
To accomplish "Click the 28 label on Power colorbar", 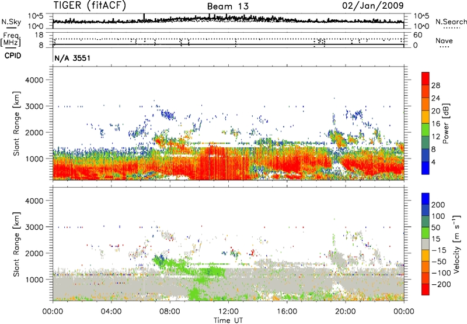I will coord(435,85).
